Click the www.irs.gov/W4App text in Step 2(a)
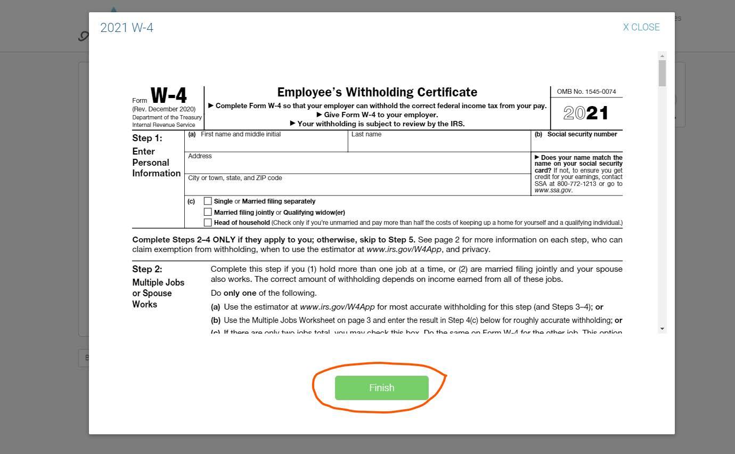 337,307
